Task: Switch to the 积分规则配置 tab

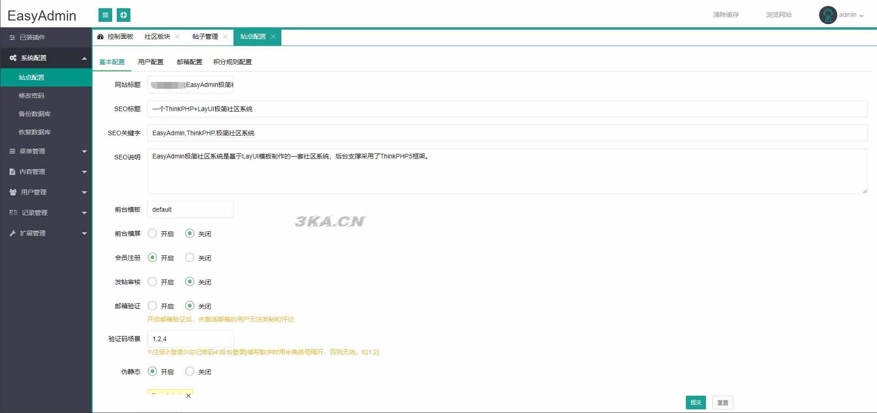Action: pyautogui.click(x=232, y=62)
